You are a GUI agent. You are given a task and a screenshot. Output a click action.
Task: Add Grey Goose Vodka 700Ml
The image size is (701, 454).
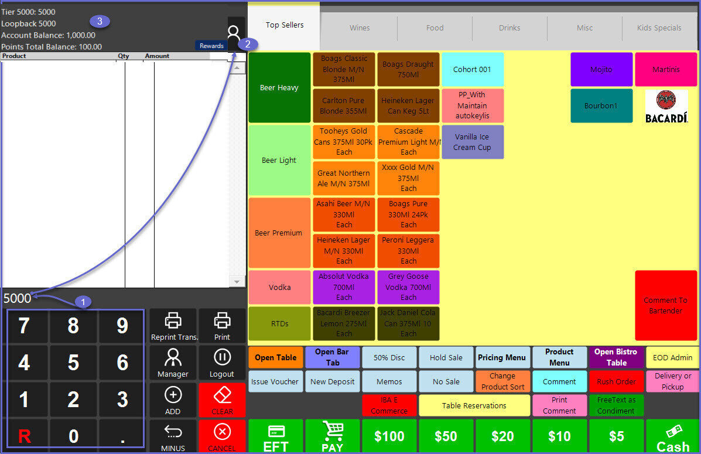408,287
